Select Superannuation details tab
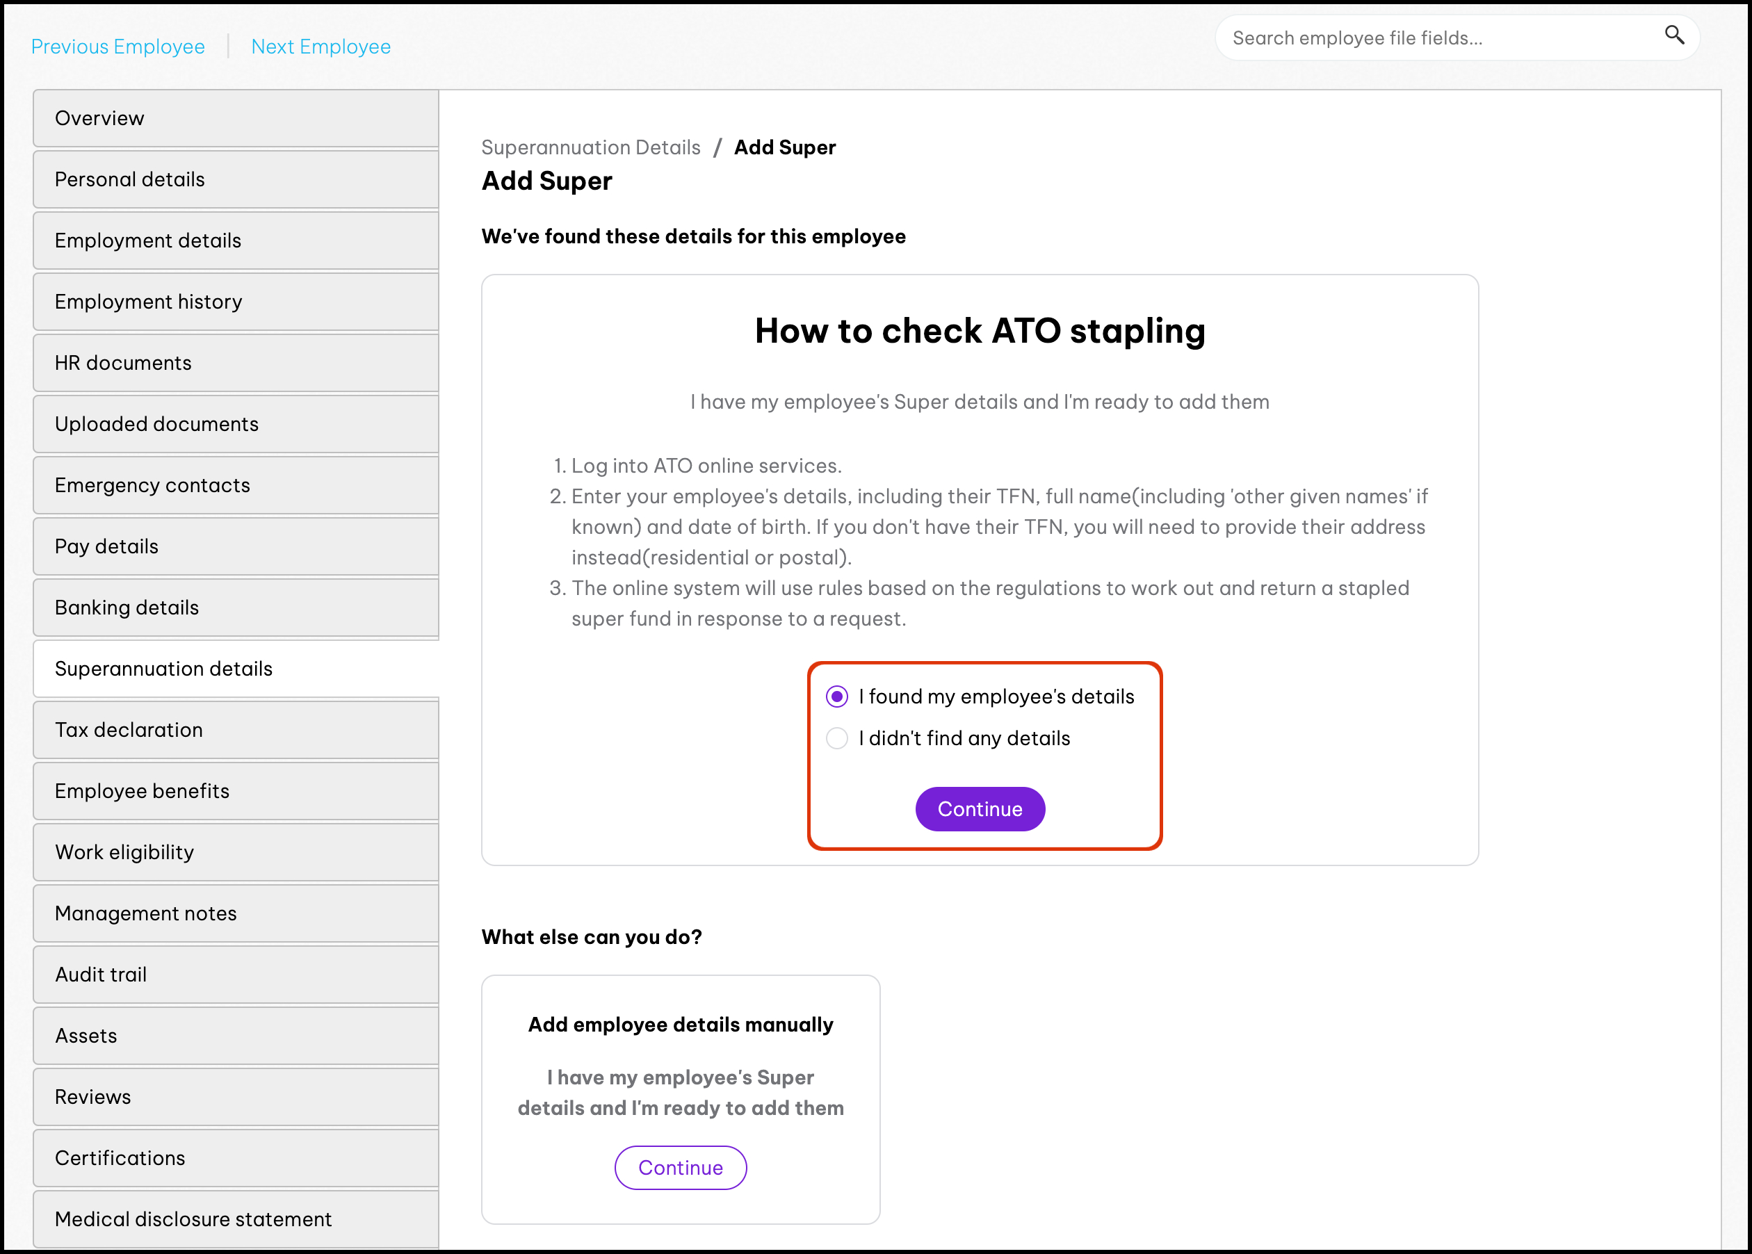The image size is (1752, 1254). click(x=236, y=669)
